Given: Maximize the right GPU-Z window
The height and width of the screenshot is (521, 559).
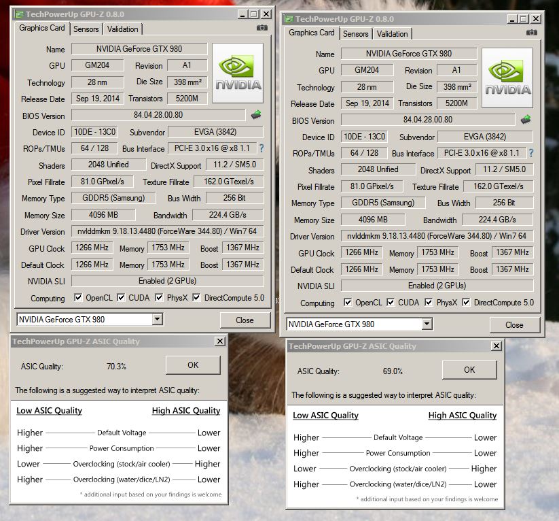Looking at the screenshot, I should [x=524, y=19].
